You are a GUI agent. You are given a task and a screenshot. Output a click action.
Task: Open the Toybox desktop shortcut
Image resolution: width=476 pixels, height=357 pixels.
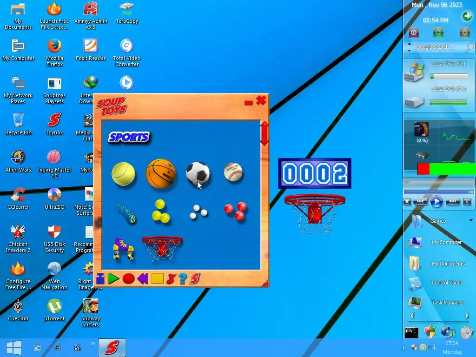(54, 124)
